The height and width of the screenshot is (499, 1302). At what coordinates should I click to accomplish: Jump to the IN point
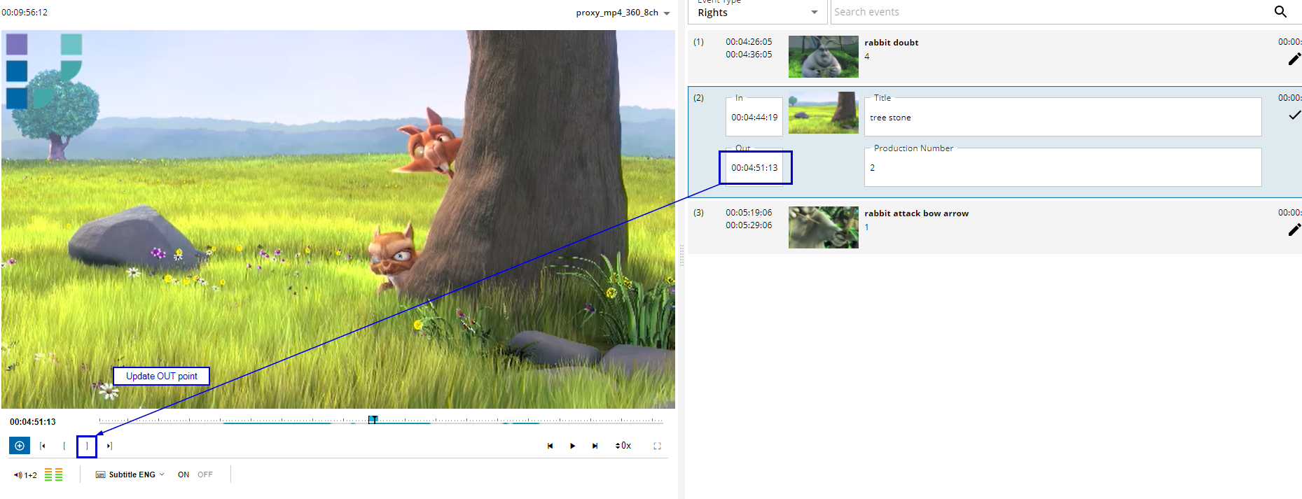tap(43, 446)
